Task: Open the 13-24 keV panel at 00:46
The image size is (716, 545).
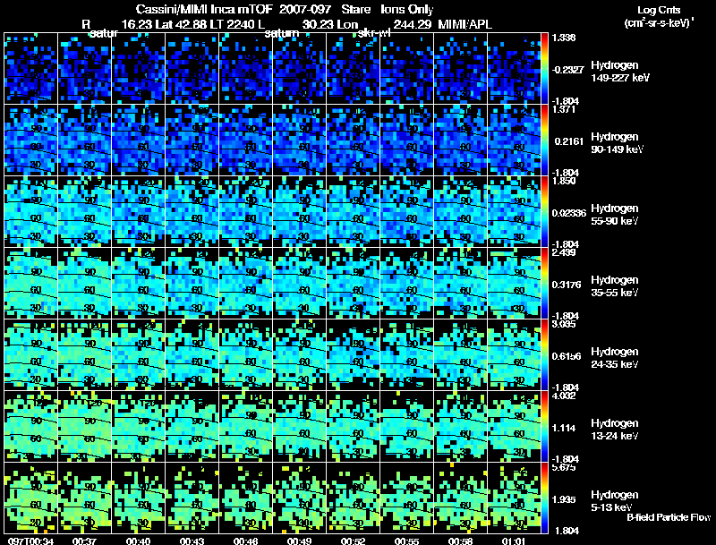Action: coord(245,427)
